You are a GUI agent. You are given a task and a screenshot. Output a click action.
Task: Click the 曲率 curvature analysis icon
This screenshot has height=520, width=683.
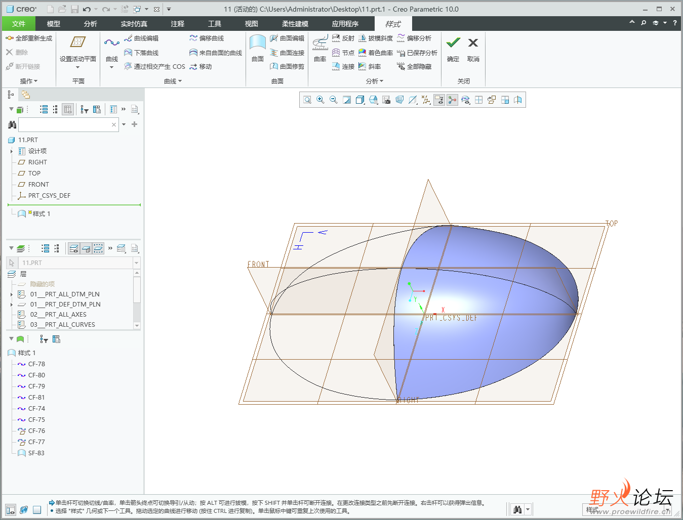pyautogui.click(x=320, y=43)
